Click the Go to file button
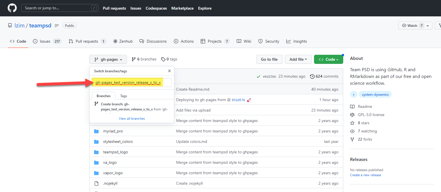 [x=269, y=59]
